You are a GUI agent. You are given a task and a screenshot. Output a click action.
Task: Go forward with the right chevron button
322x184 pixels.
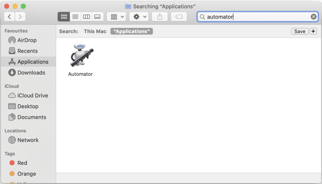tap(20, 17)
